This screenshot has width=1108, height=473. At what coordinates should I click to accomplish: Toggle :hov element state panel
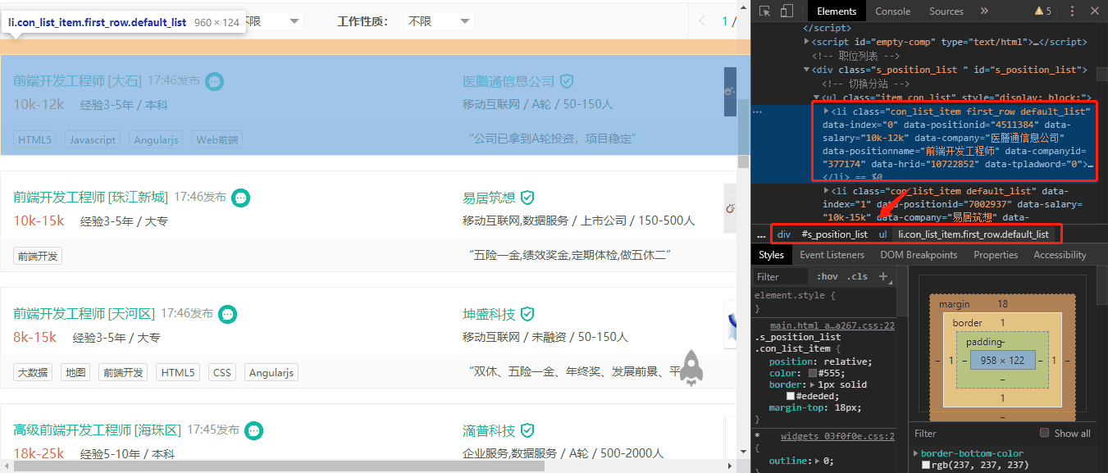coord(828,277)
